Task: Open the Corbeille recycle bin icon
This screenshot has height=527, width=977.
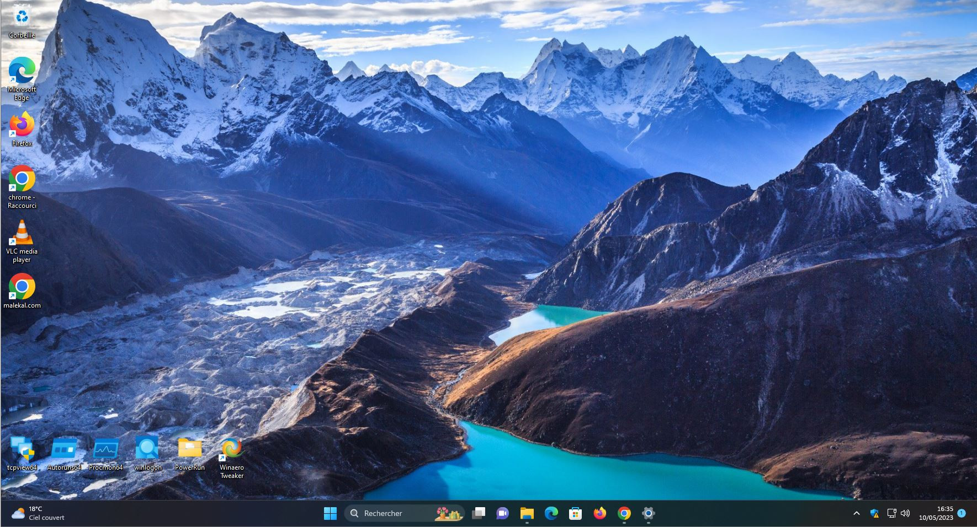Action: click(22, 21)
